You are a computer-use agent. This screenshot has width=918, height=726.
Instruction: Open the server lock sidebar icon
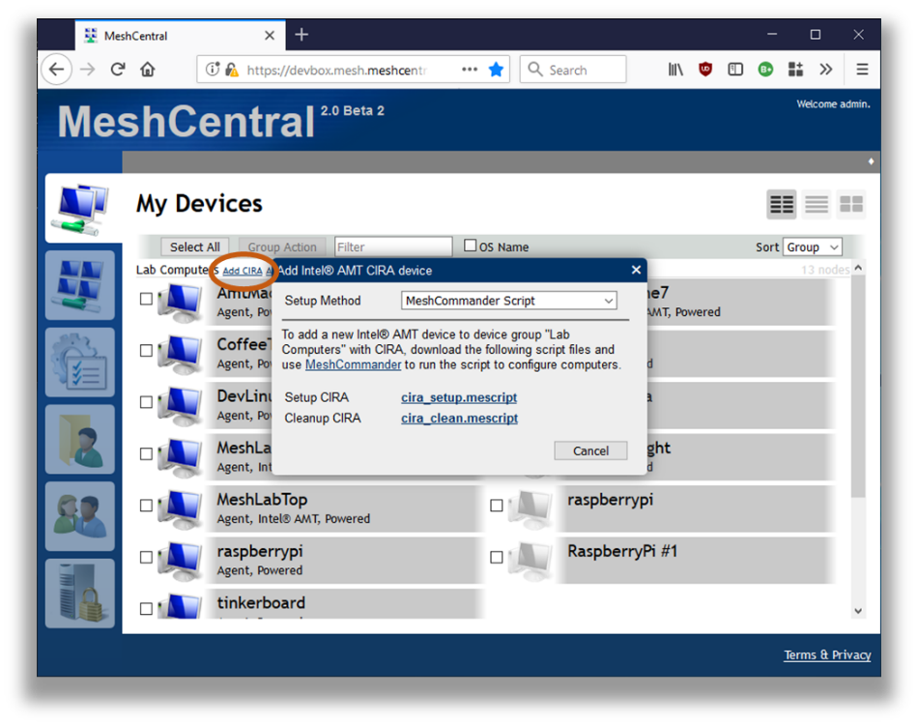click(79, 594)
